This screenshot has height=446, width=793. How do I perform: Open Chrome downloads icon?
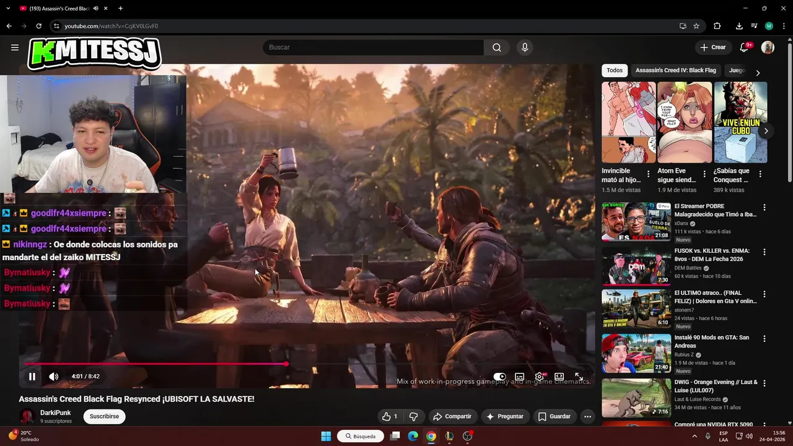739,26
